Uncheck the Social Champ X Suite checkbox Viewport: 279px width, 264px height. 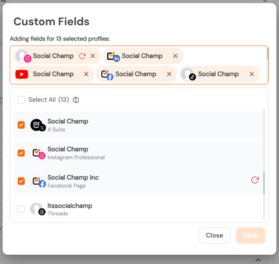pos(21,125)
